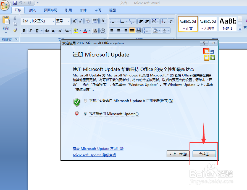Apply multilevel list formatting
This screenshot has height=190, width=247.
pos(132,21)
